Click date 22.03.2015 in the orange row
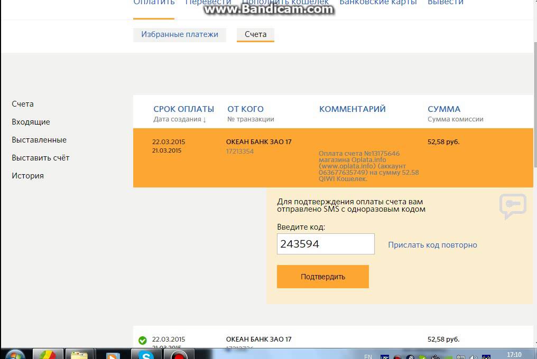The image size is (537, 359). pyautogui.click(x=169, y=142)
